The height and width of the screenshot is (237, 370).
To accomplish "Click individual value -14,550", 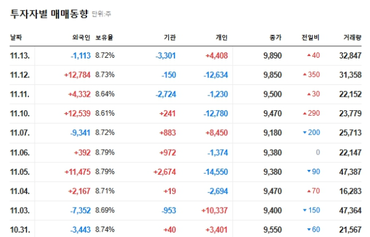I will click(x=216, y=172).
